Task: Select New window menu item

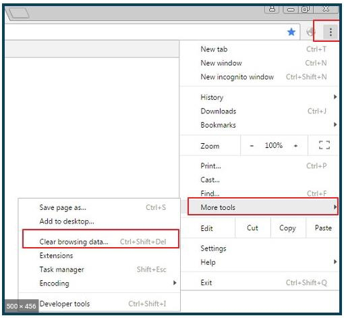Action: [x=260, y=63]
